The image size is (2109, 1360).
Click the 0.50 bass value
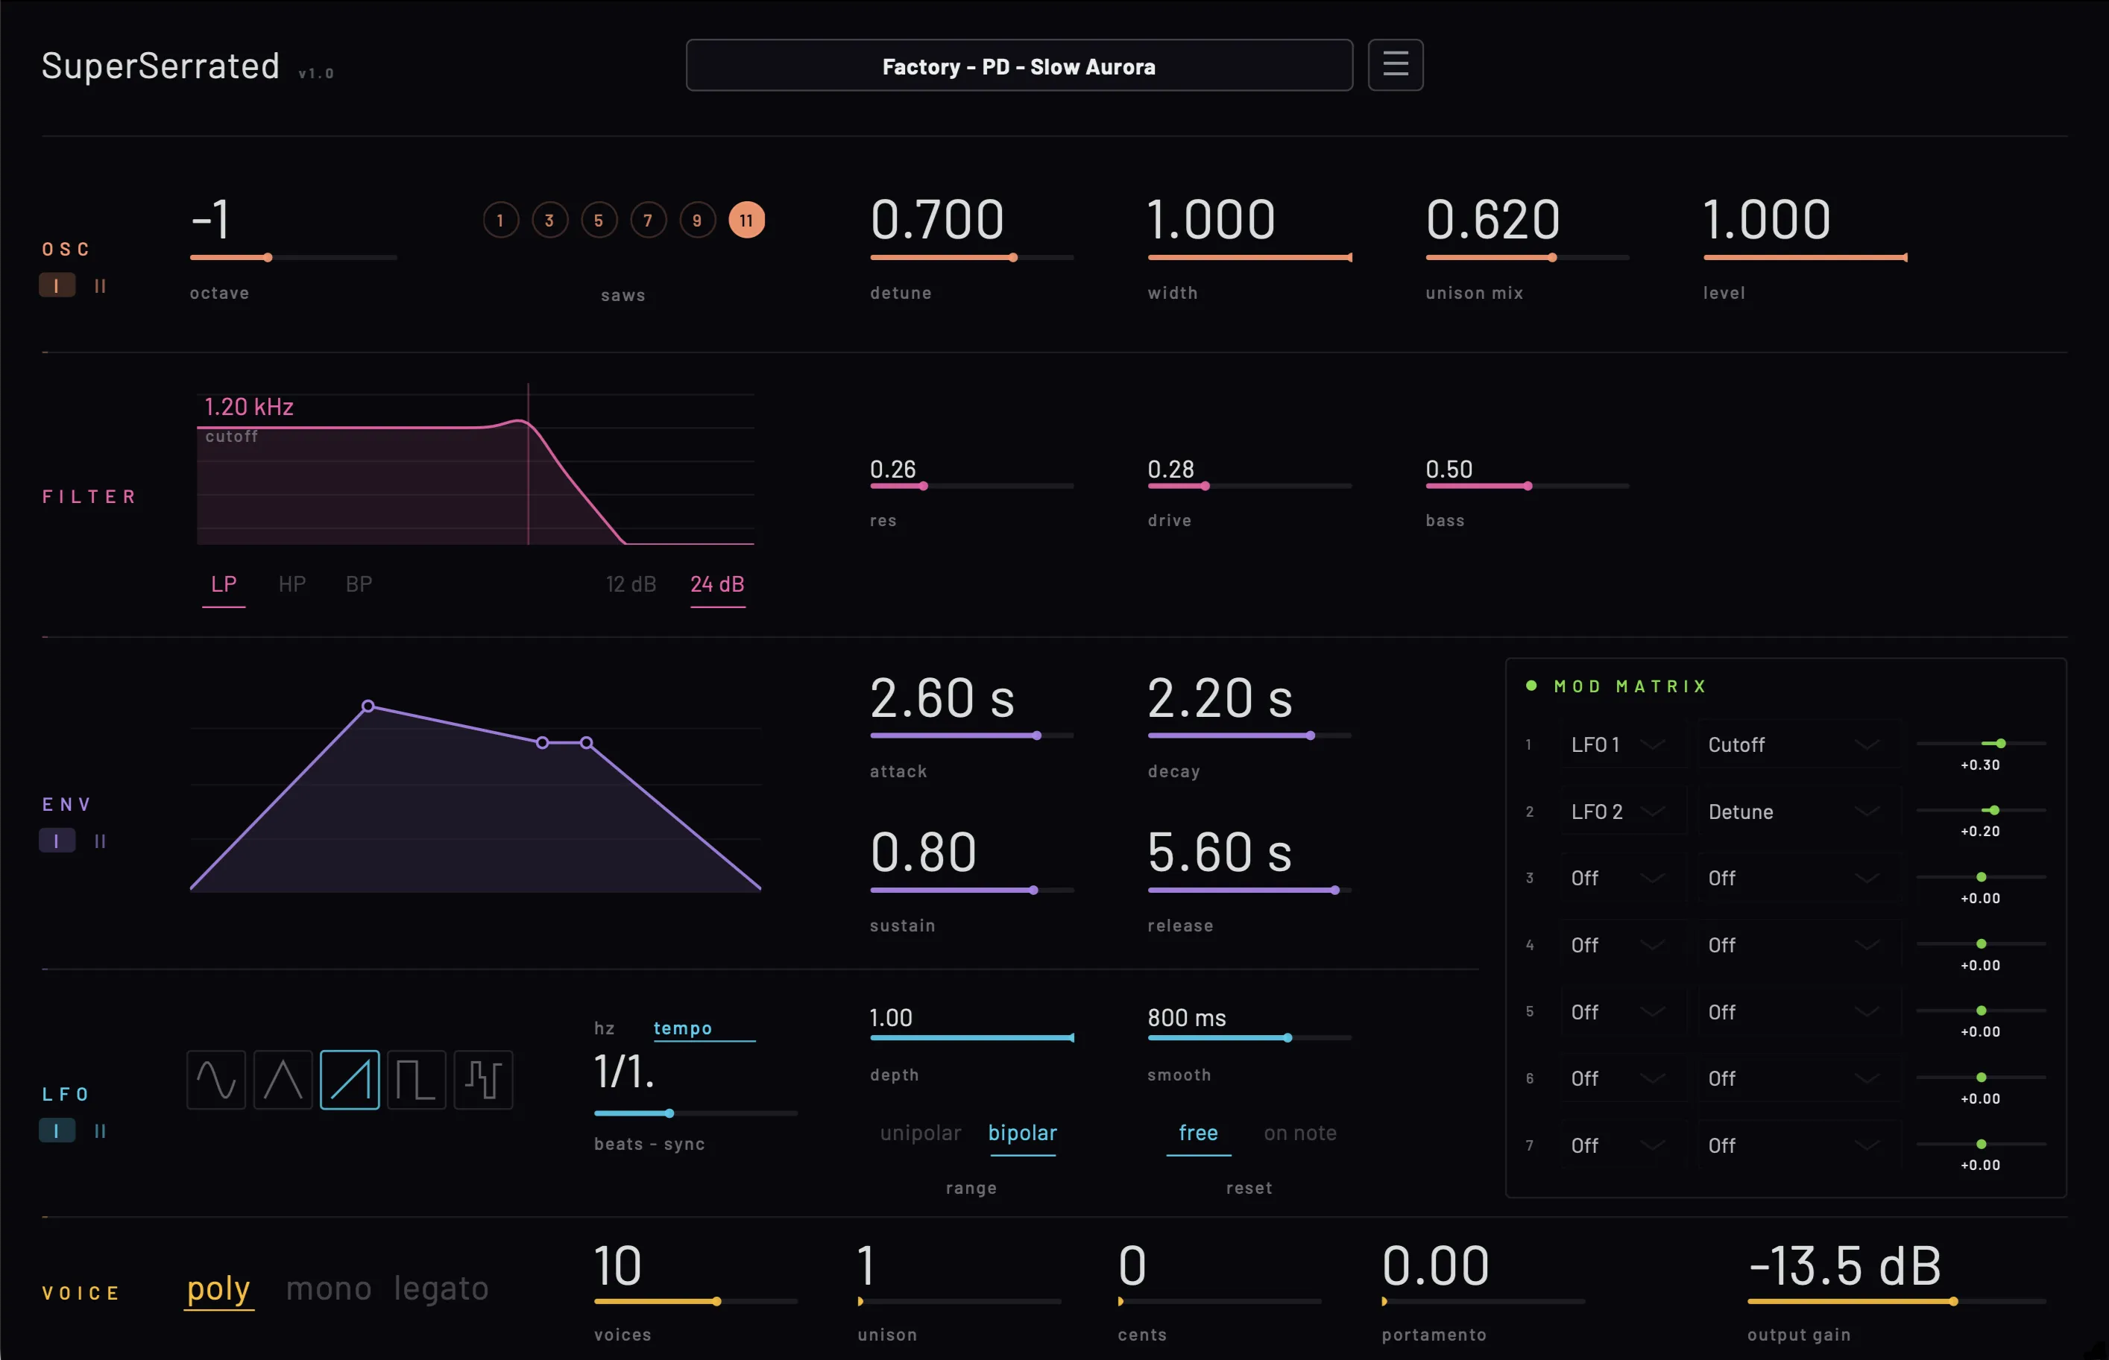tap(1449, 469)
